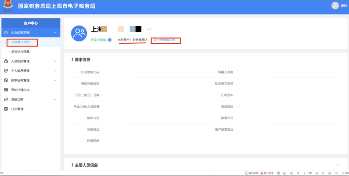Expand the 个人信息管理 menu
Screen dimensions: 349x176
pos(55,71)
